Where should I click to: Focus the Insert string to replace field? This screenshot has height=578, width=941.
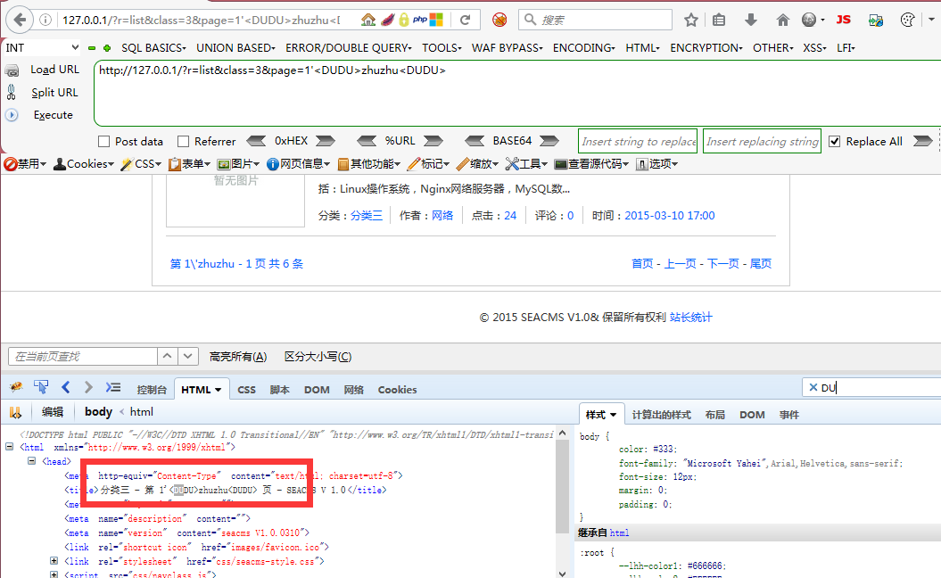(x=638, y=141)
